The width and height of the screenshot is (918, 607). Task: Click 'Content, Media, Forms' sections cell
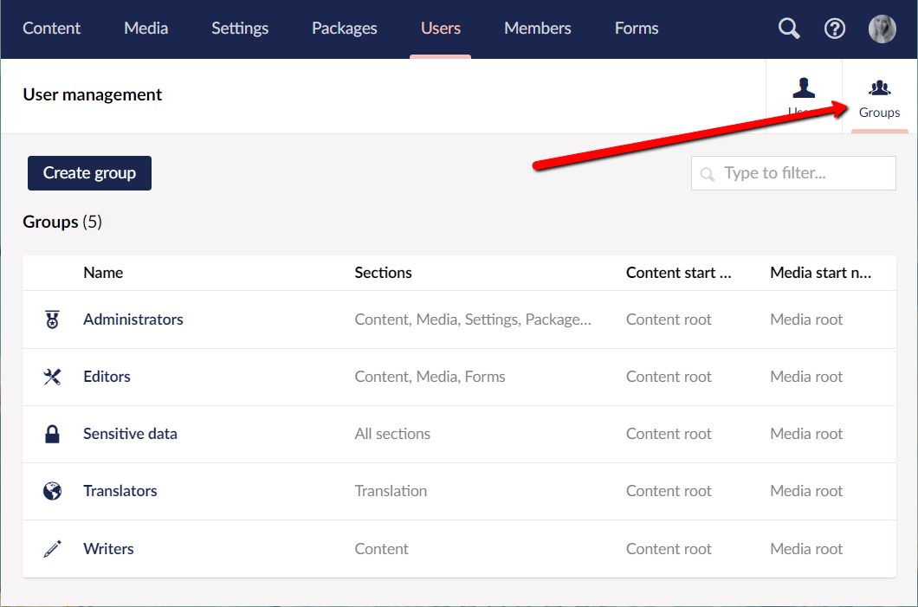click(430, 377)
